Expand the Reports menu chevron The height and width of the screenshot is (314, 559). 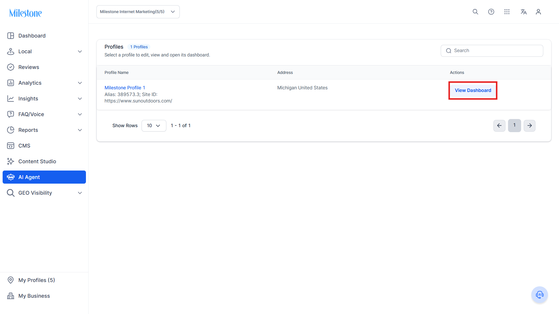click(80, 130)
